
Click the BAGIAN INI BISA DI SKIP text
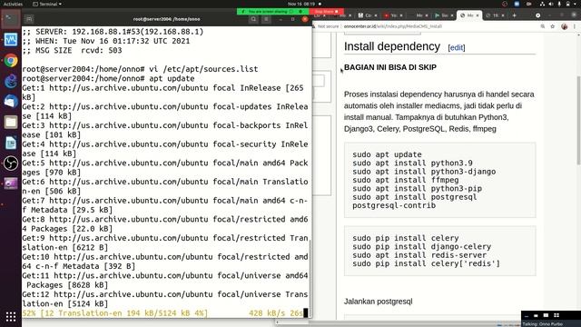point(390,67)
